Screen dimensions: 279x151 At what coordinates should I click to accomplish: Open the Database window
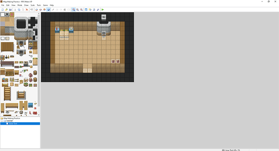tap(86, 10)
